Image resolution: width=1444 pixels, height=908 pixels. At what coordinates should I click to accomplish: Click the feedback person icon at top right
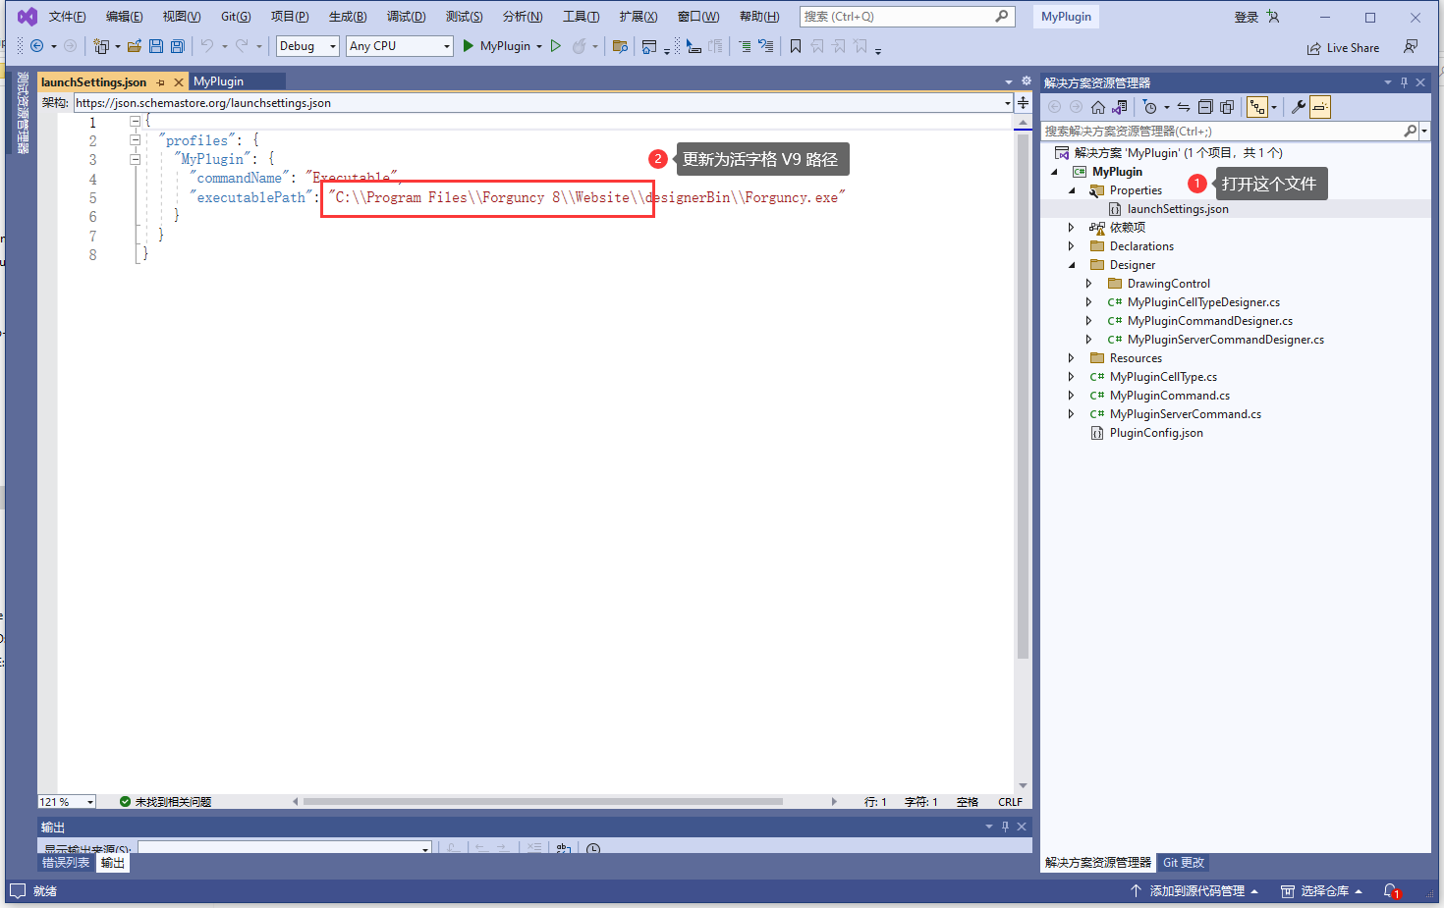coord(1411,47)
